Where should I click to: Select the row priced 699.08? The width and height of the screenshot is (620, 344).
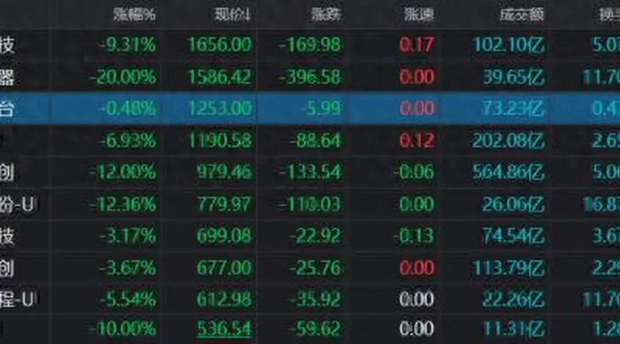point(310,236)
